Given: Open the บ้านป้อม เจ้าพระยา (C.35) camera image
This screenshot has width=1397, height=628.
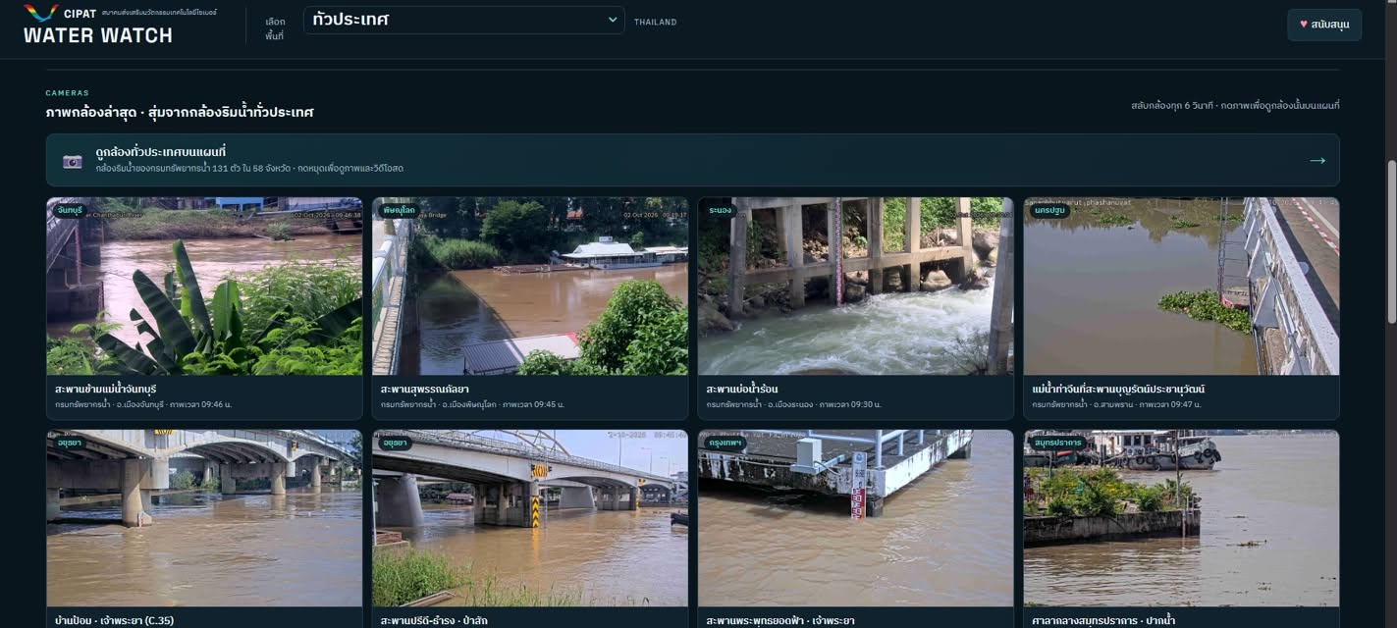Looking at the screenshot, I should click(204, 518).
